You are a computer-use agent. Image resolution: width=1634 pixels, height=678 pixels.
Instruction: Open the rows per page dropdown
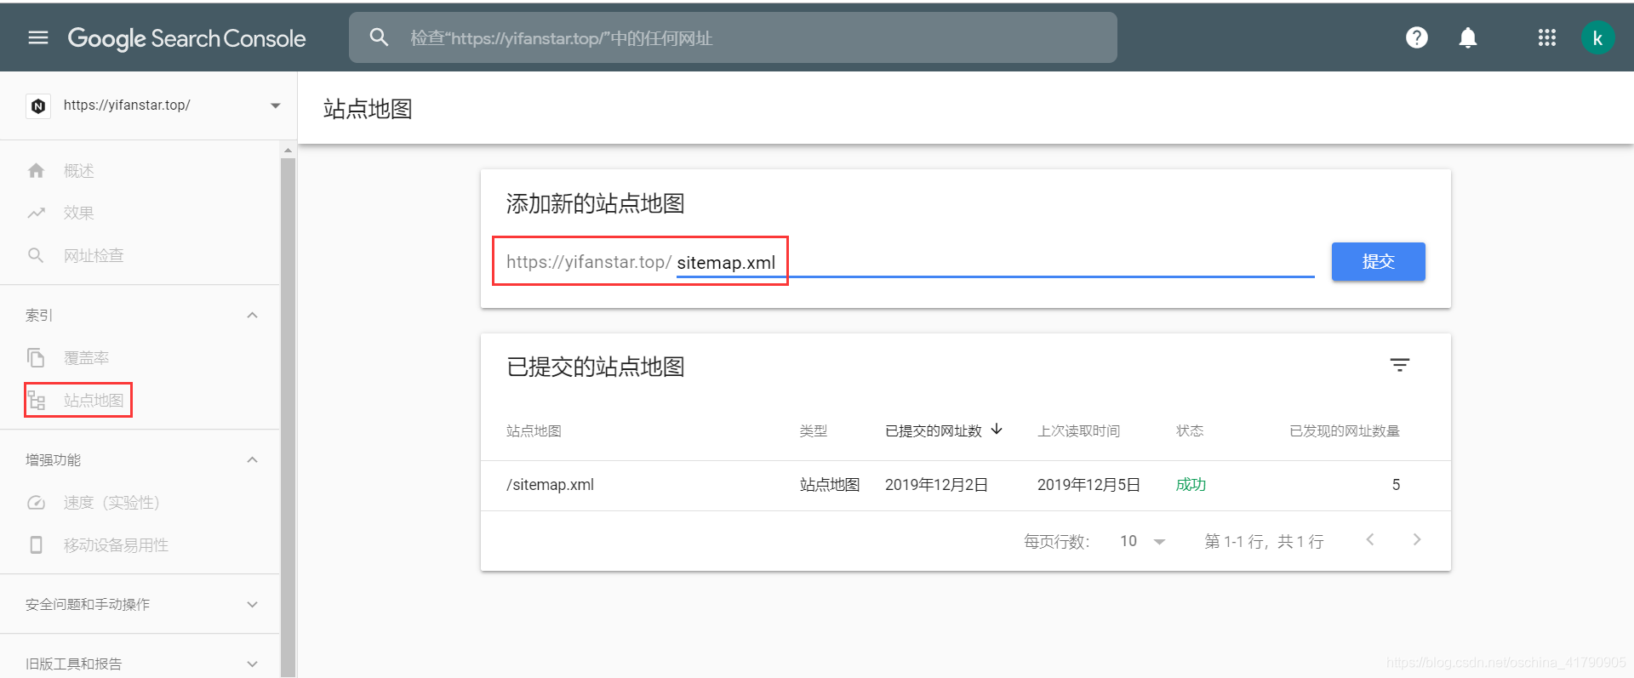[x=1143, y=541]
